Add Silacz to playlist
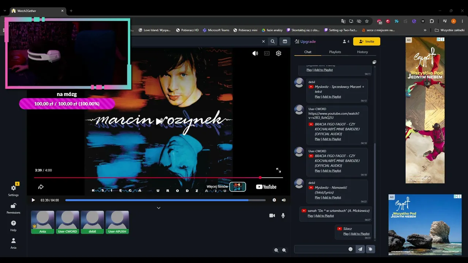The image size is (468, 263). click(x=360, y=234)
